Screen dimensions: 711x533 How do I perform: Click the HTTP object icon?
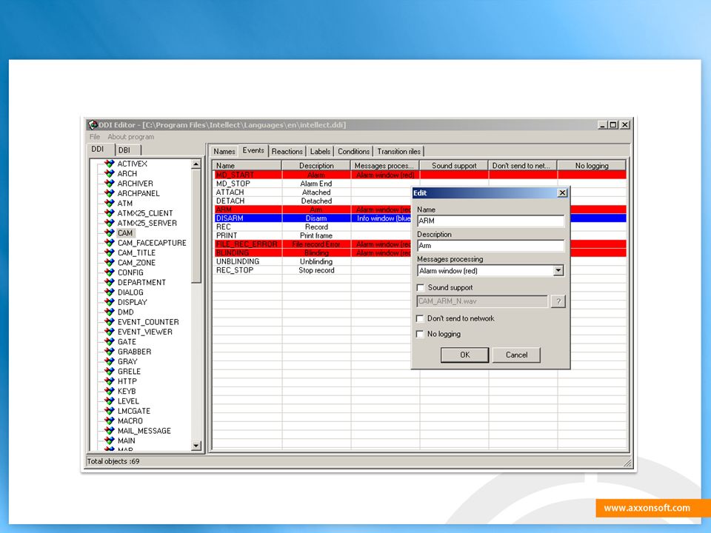109,382
